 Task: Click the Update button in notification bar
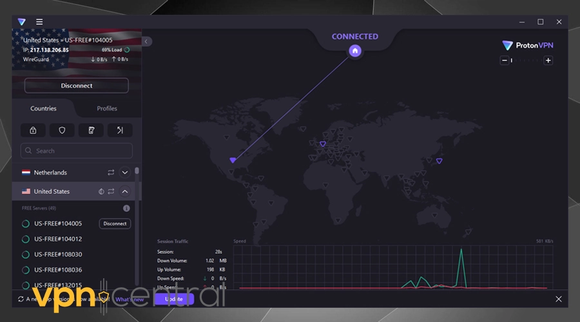pyautogui.click(x=174, y=299)
